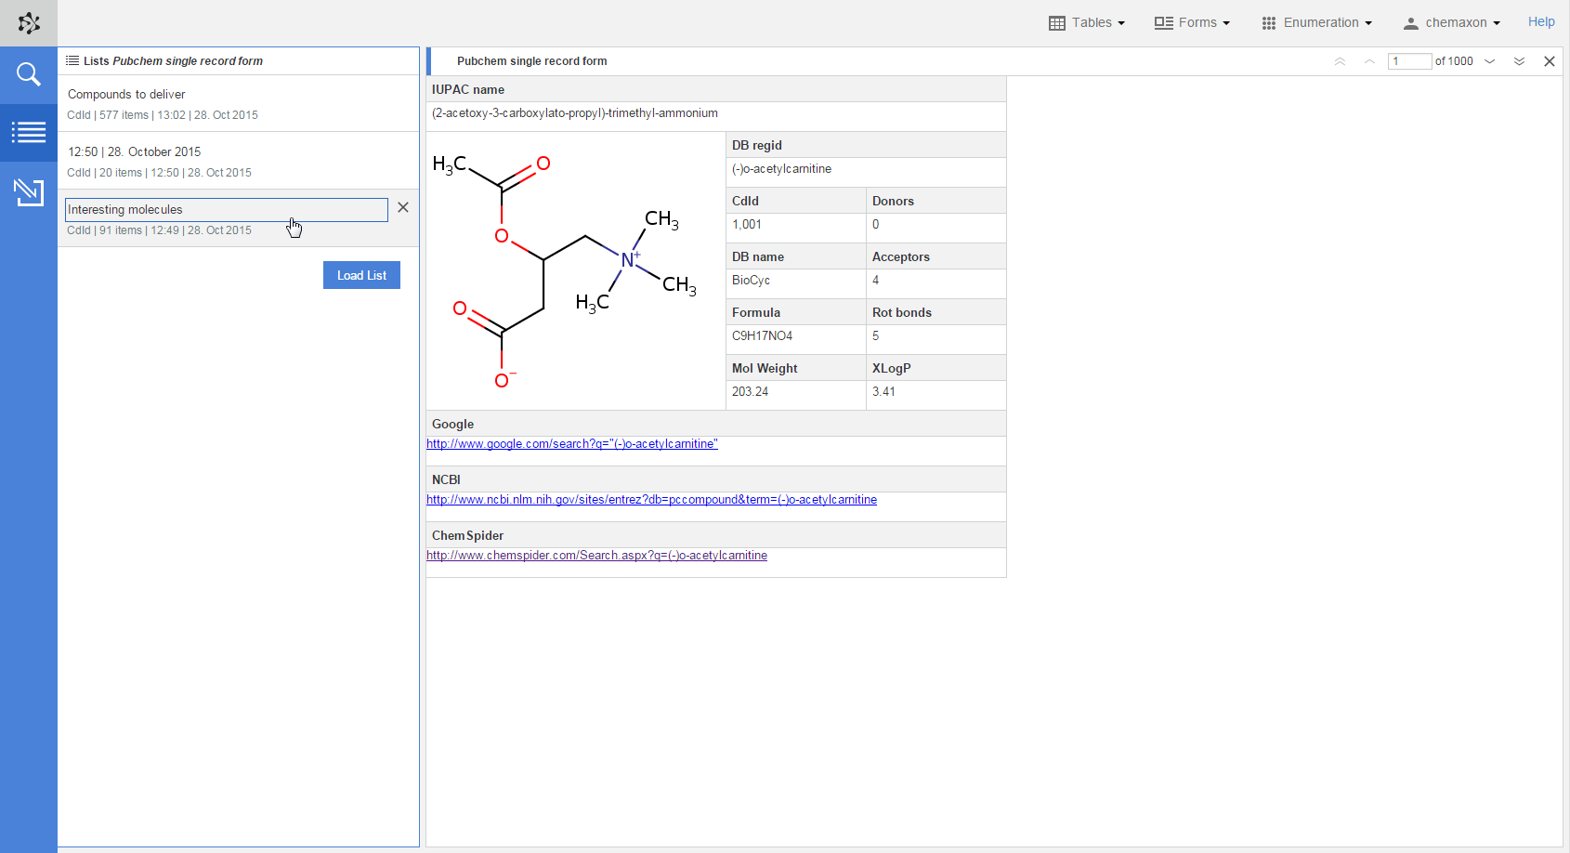
Task: Select the Compounds to deliver list
Action: (x=126, y=94)
